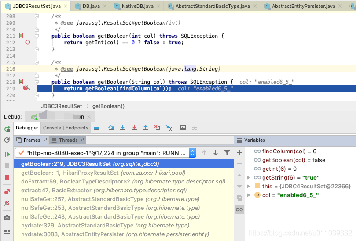Viewport: 356px width, 241px height.
Task: Switch to JDBC3ResultSet.java editor tab
Action: coord(37,6)
